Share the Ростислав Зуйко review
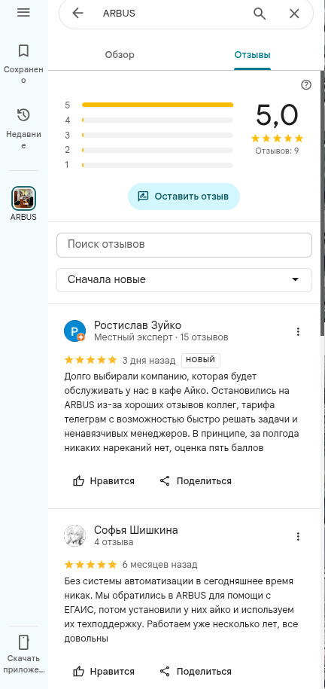 coord(196,480)
